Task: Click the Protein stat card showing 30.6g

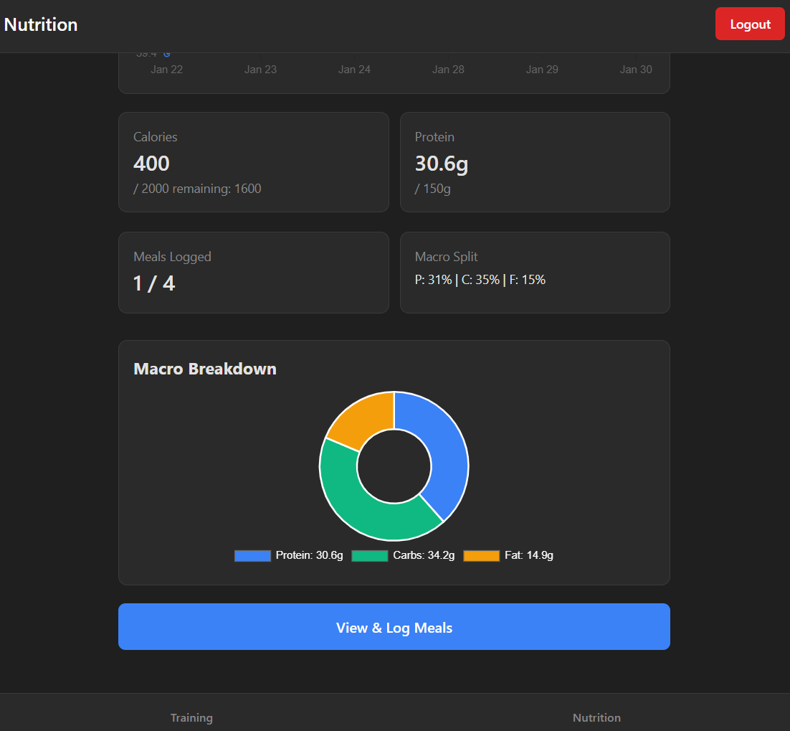Action: 535,161
